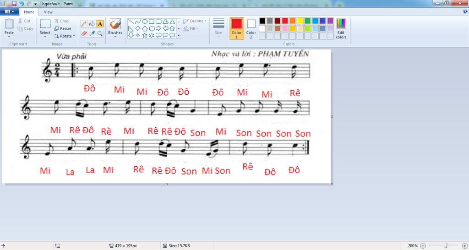Click the Crop button
The image size is (469, 250).
point(62,21)
